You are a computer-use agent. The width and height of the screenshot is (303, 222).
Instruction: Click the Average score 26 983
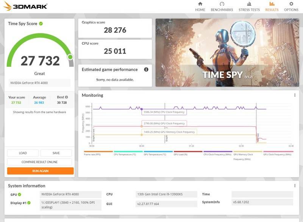click(x=39, y=102)
